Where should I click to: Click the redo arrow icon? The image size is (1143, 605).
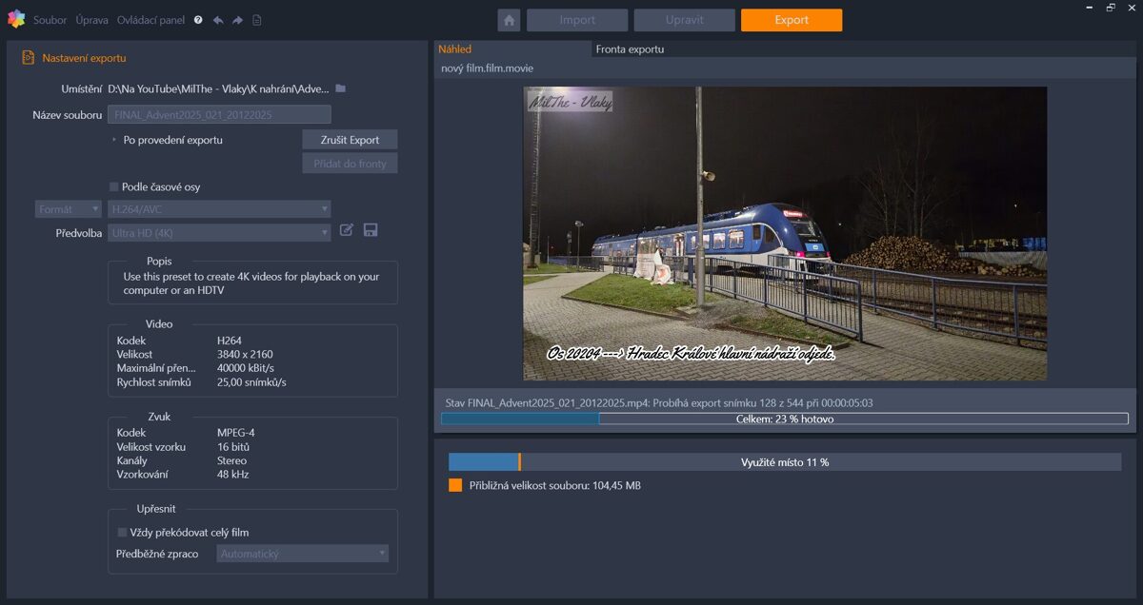(237, 20)
